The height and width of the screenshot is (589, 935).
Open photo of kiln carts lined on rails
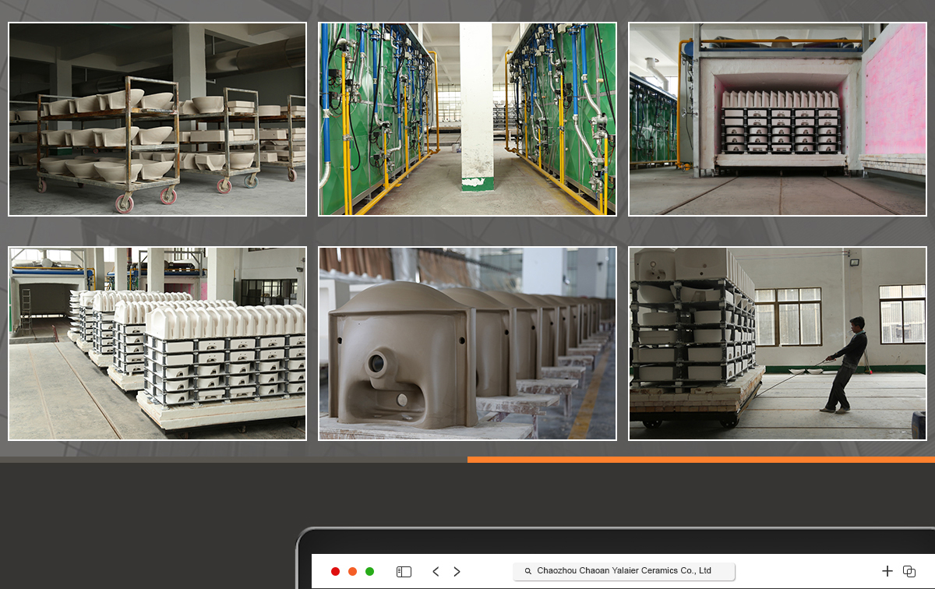(157, 344)
